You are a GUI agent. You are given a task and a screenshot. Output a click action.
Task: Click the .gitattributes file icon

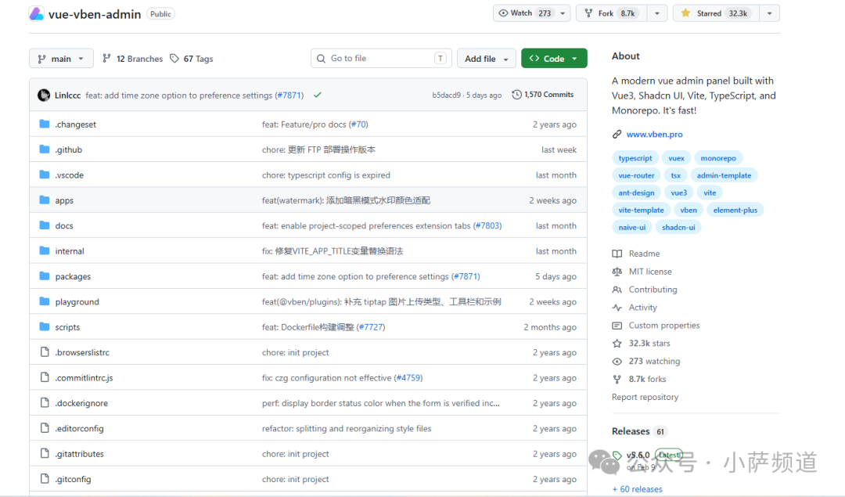[45, 453]
